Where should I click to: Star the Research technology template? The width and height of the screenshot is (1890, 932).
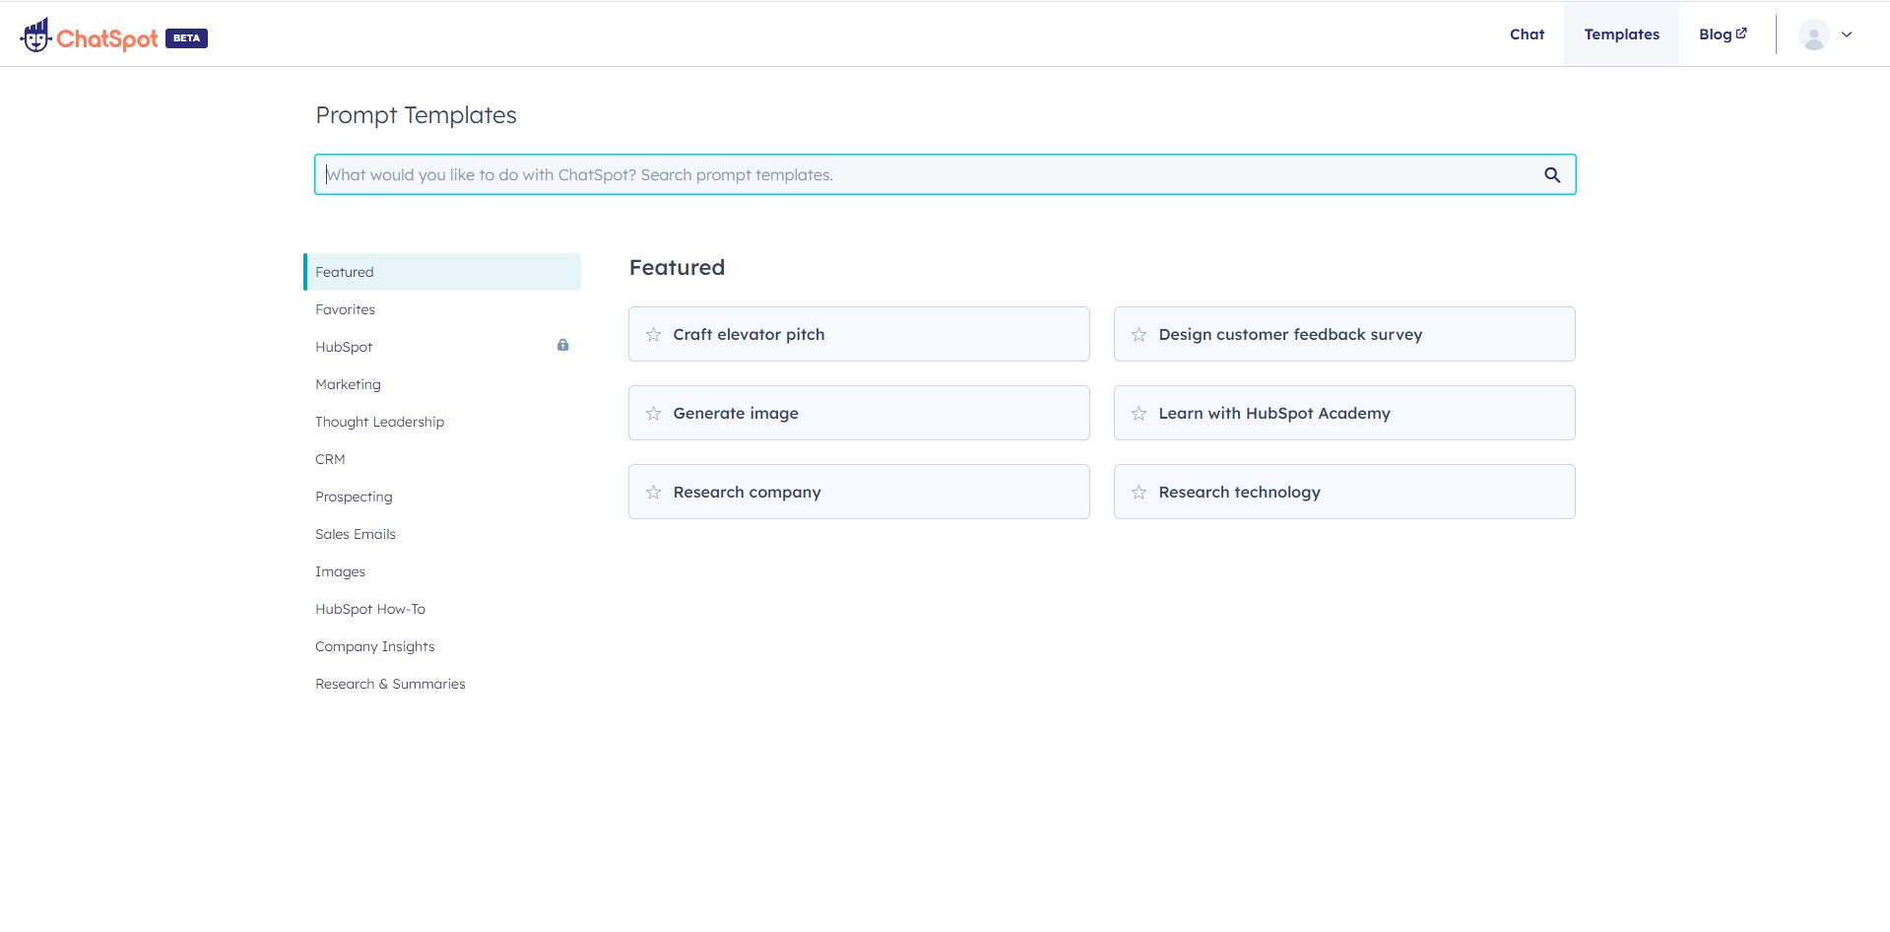pyautogui.click(x=1139, y=492)
